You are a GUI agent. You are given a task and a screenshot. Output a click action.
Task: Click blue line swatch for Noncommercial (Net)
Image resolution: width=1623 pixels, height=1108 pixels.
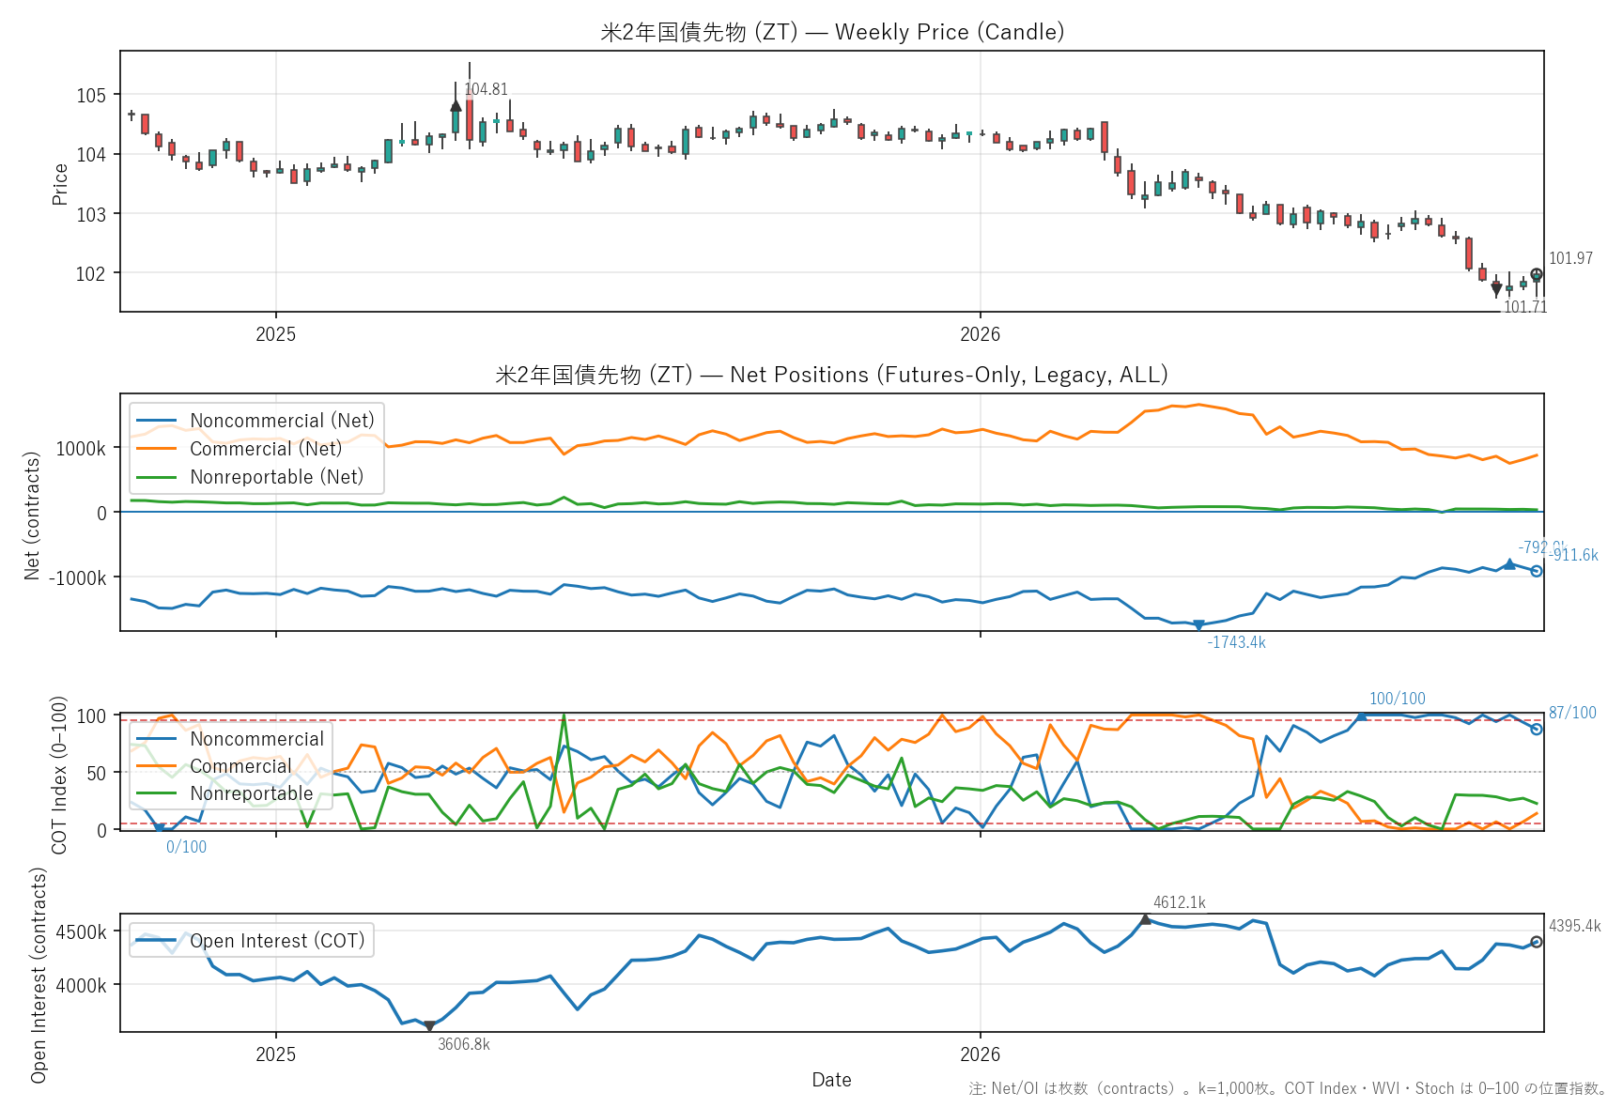click(157, 421)
